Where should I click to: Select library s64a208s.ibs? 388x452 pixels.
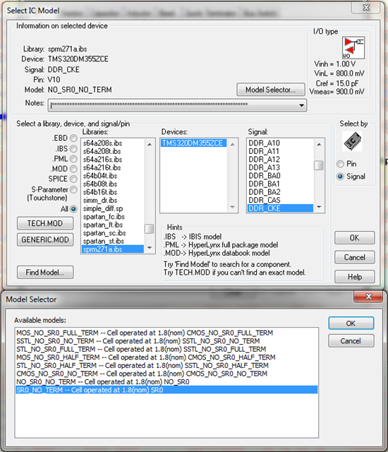click(x=113, y=143)
